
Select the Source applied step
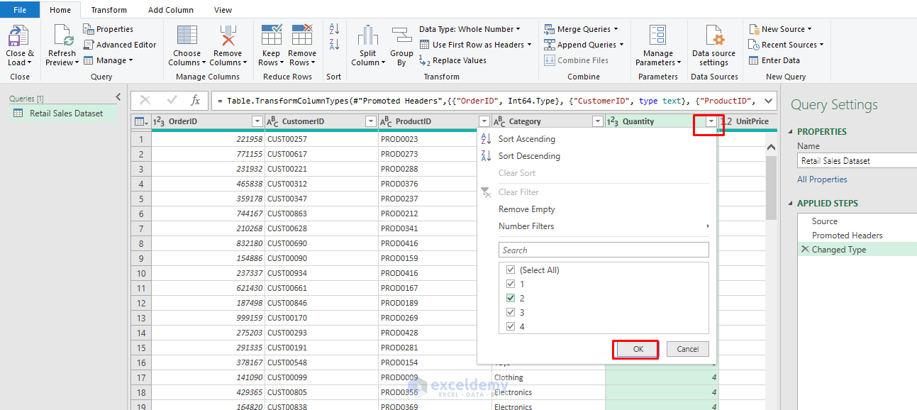(x=825, y=221)
